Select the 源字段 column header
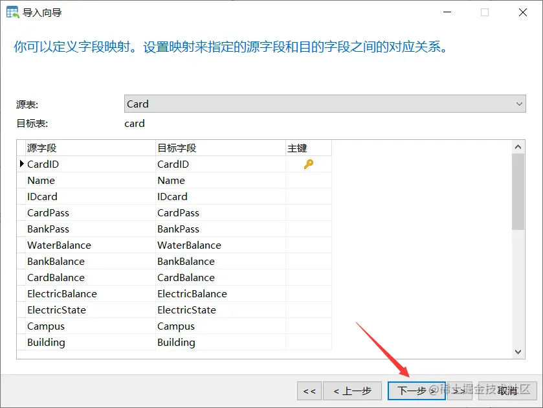The height and width of the screenshot is (408, 543). click(x=91, y=148)
